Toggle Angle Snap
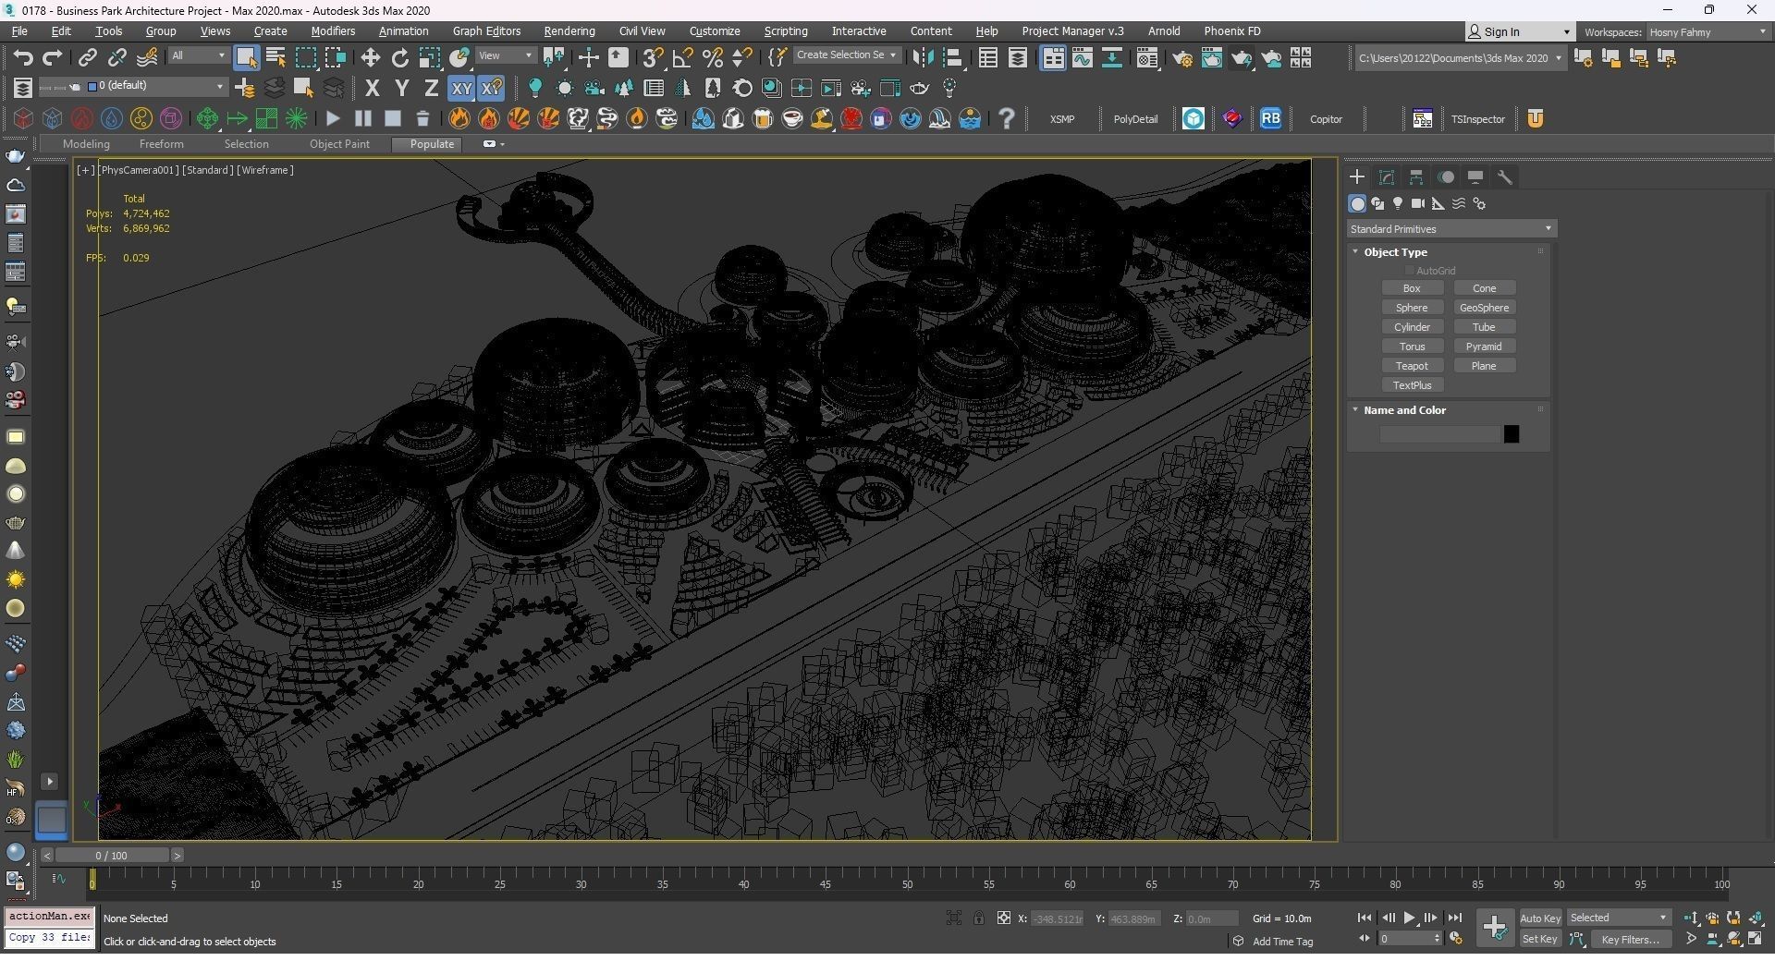 [682, 58]
